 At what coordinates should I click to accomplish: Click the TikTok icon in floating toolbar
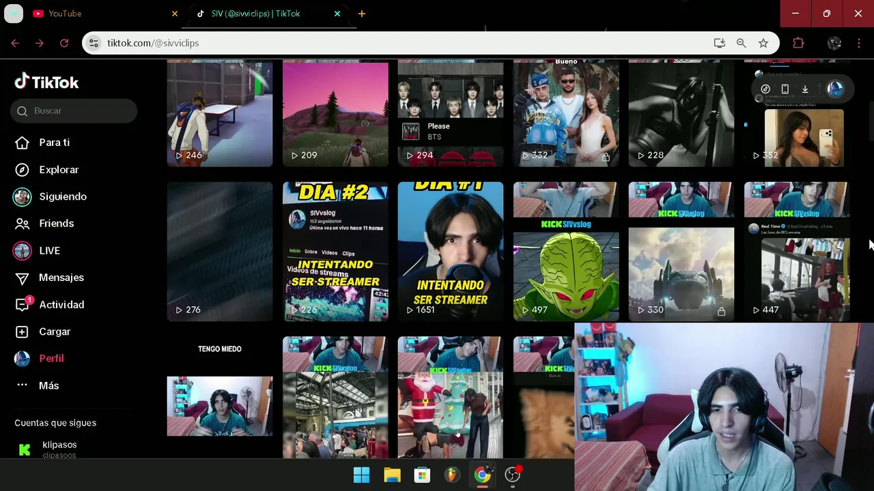(x=765, y=89)
